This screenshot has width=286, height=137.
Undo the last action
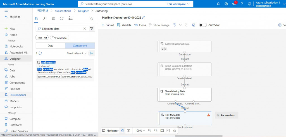tap(175, 25)
